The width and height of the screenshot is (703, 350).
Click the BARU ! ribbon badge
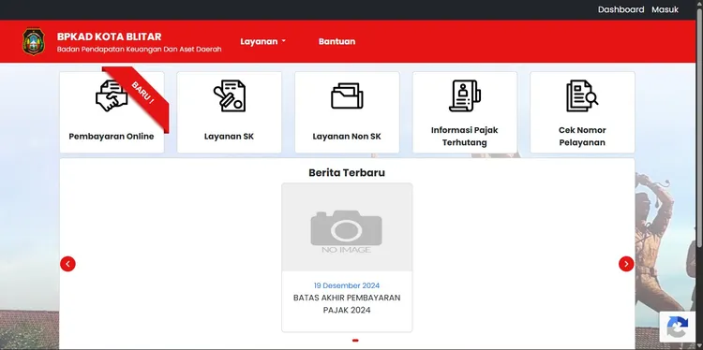[142, 93]
